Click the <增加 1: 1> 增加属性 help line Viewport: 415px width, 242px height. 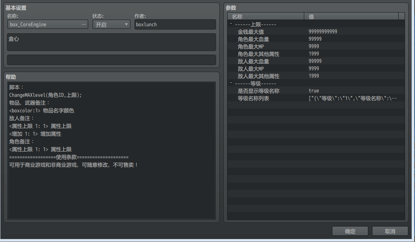click(x=35, y=134)
